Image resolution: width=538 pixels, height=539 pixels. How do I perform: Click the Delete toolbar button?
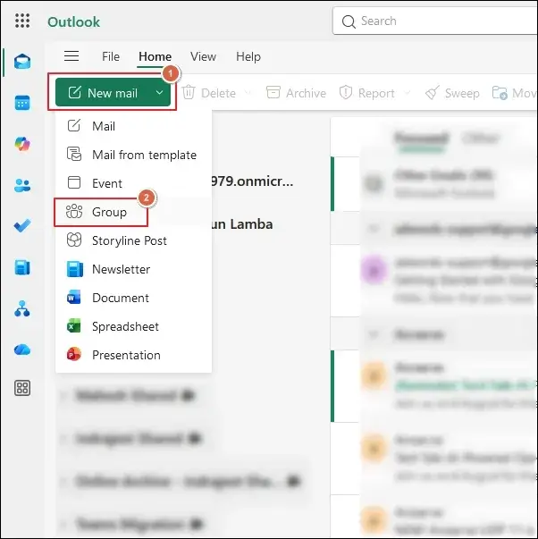pos(208,93)
